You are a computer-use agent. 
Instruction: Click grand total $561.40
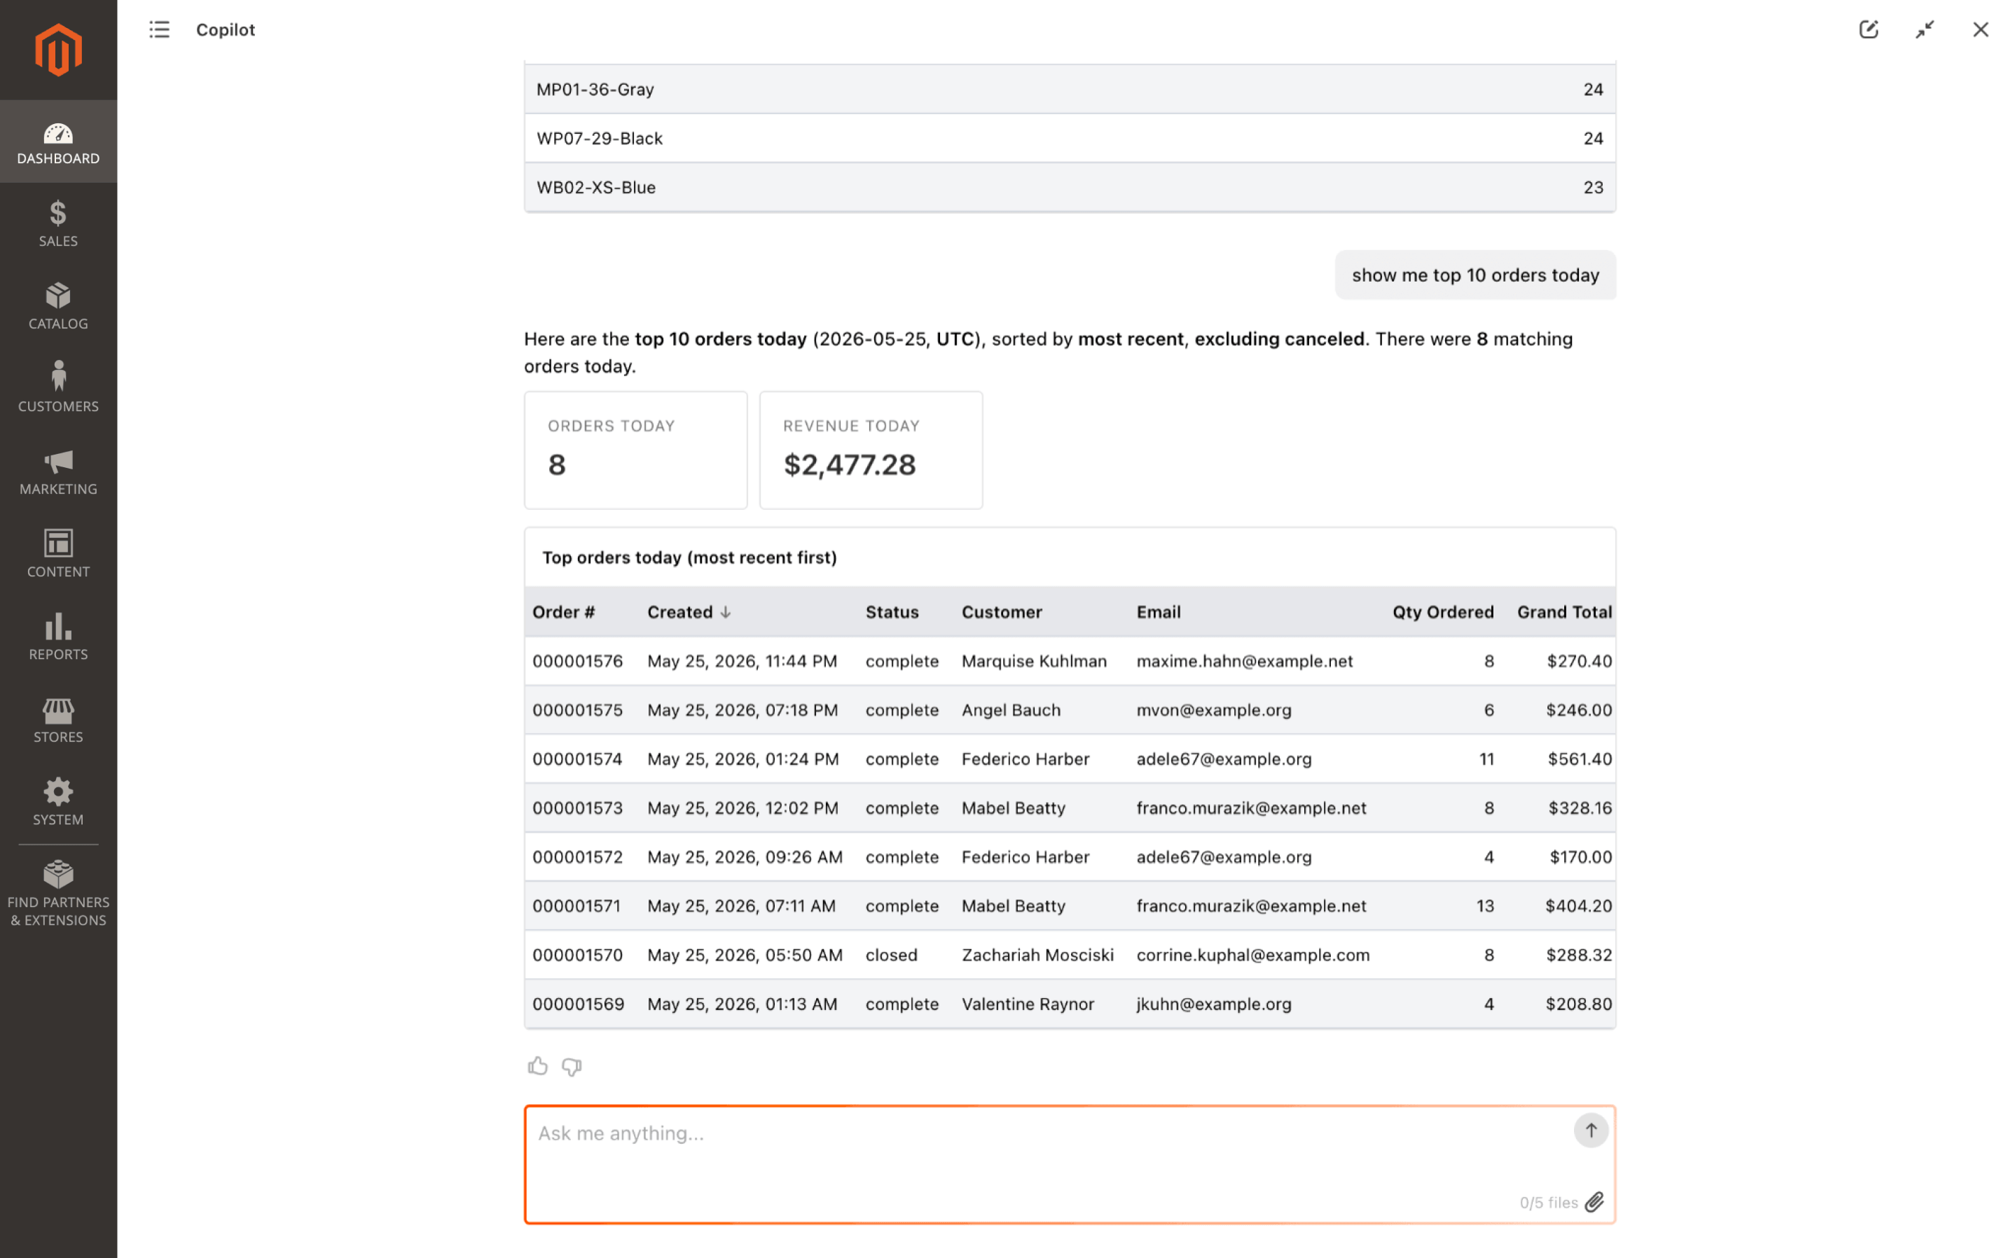1579,759
